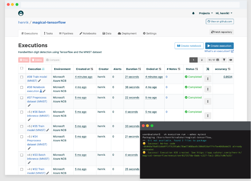Sort by Ended at column
Screen dimensions: 251x181
154,69
